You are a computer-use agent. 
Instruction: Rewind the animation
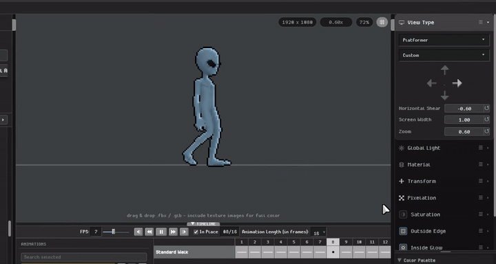149,232
